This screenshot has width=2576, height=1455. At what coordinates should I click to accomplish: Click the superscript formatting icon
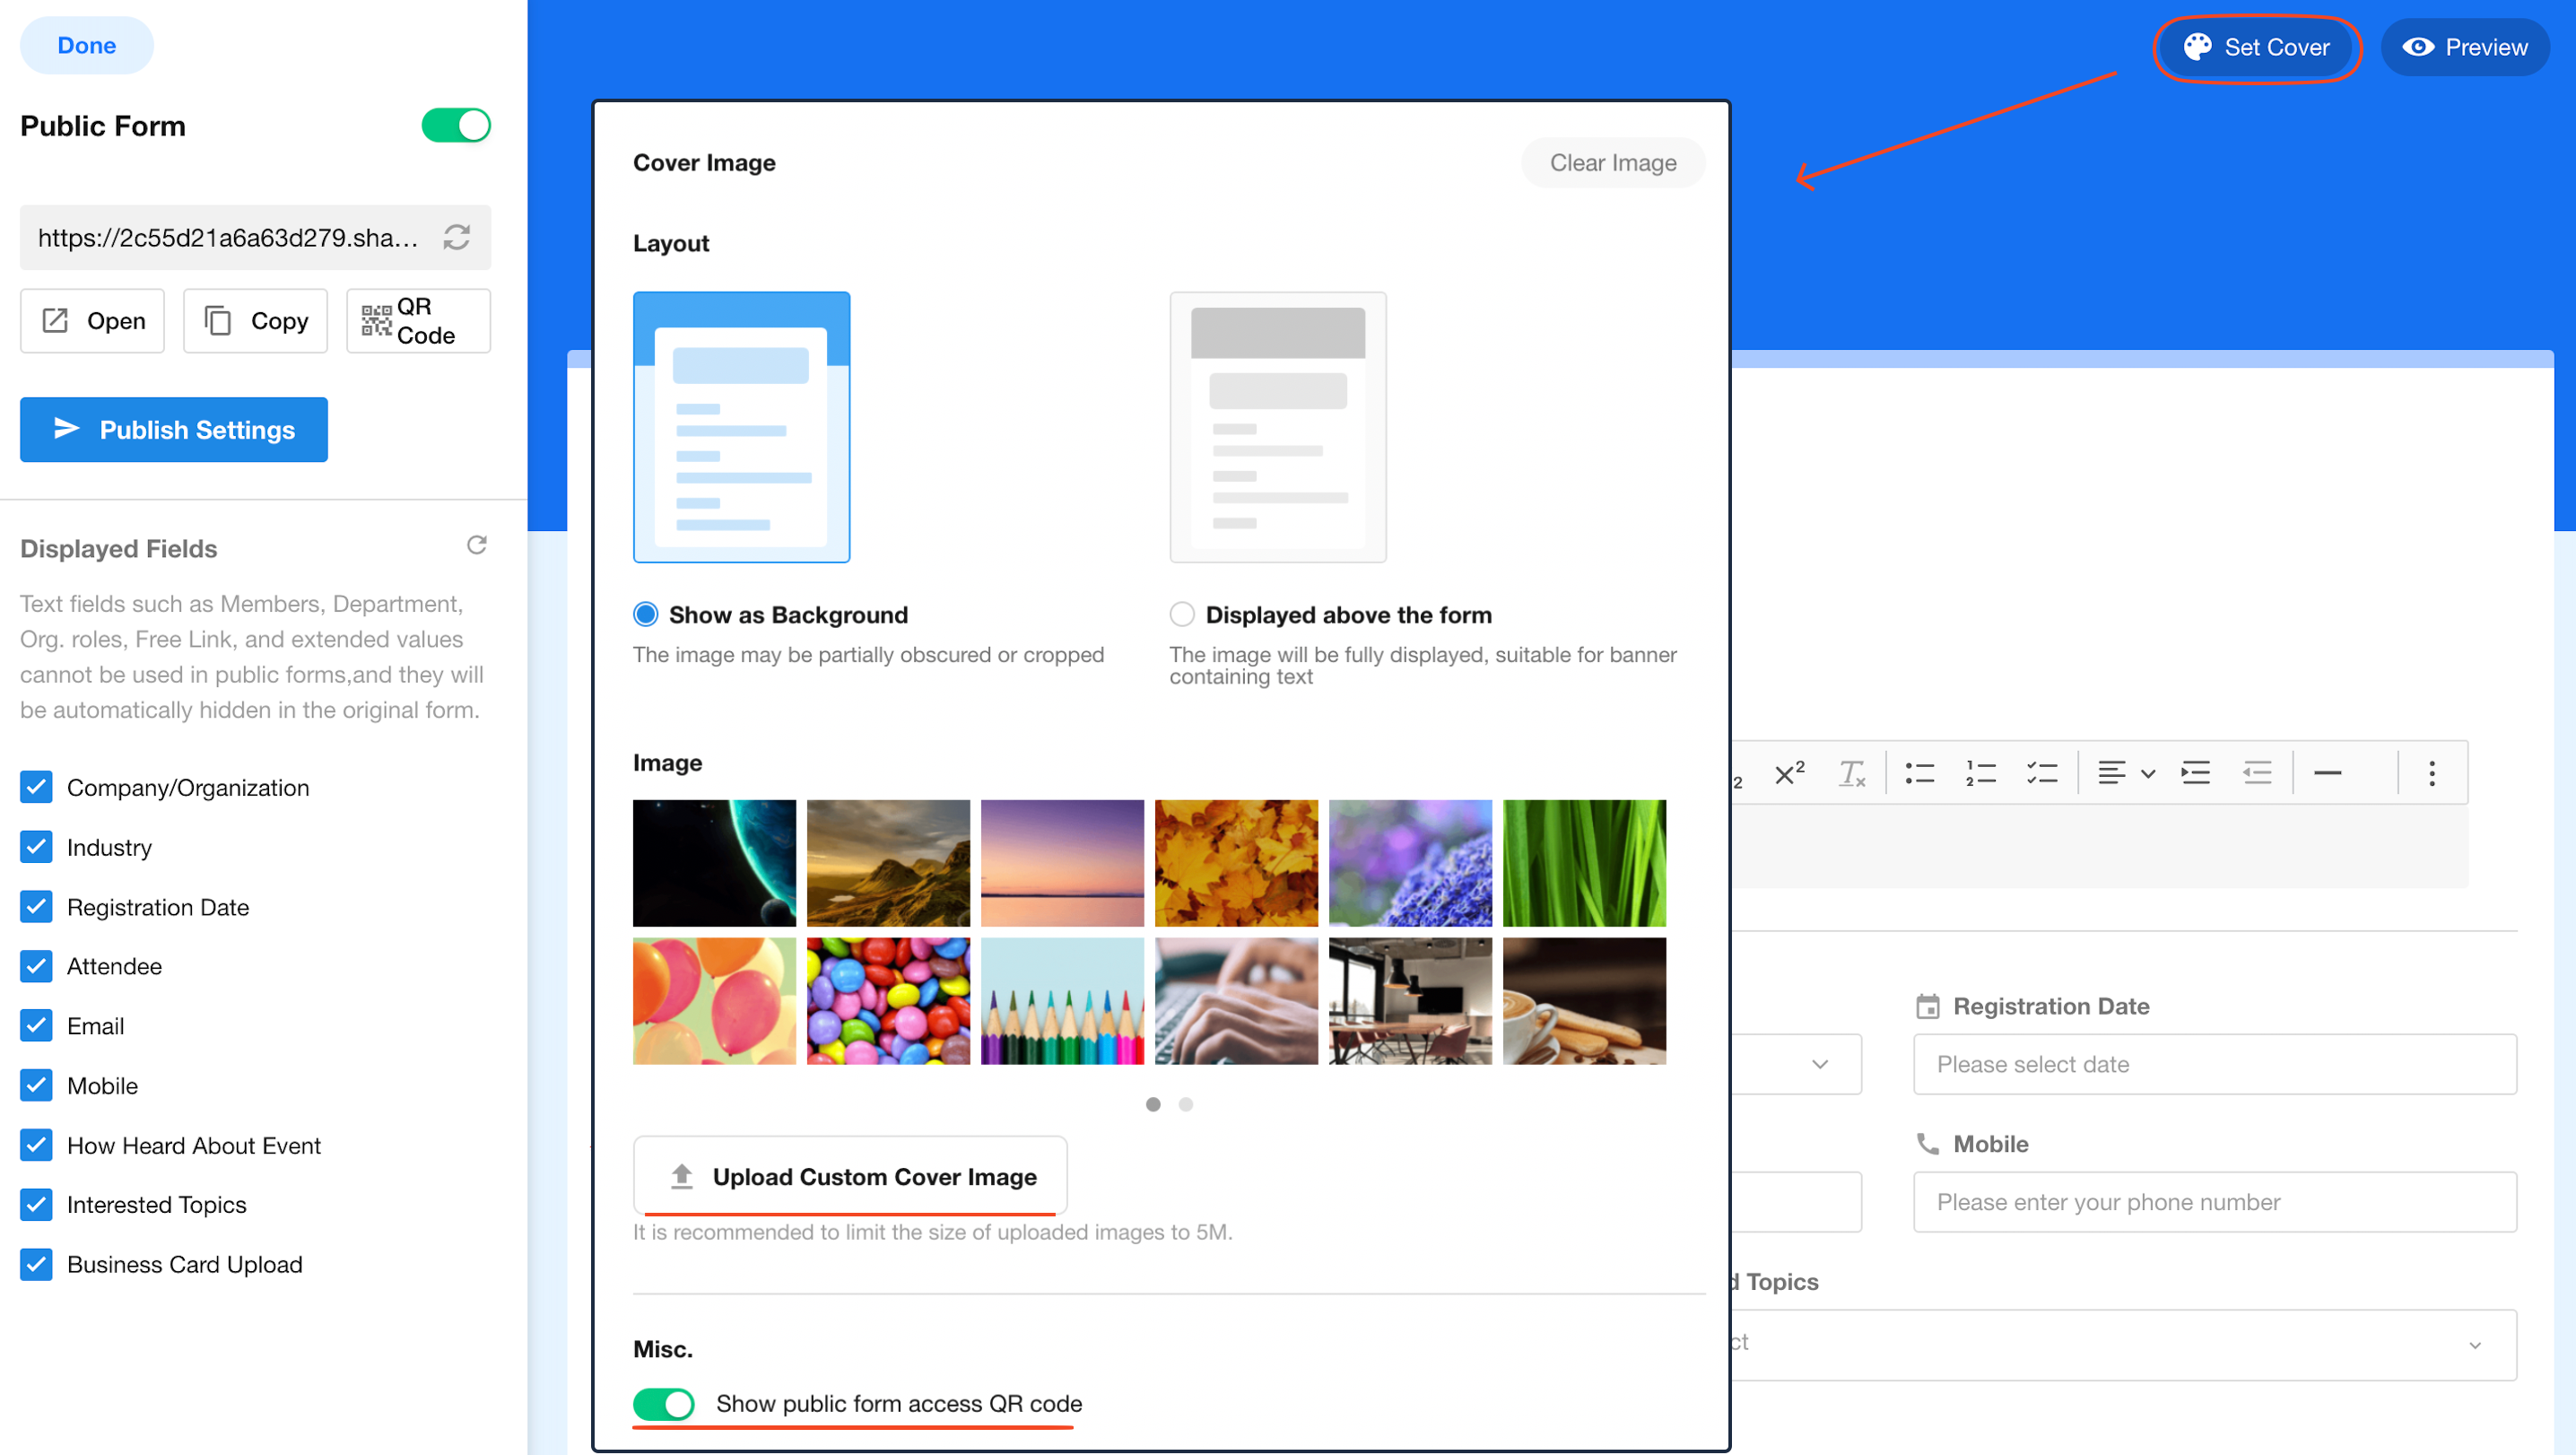coord(1790,773)
